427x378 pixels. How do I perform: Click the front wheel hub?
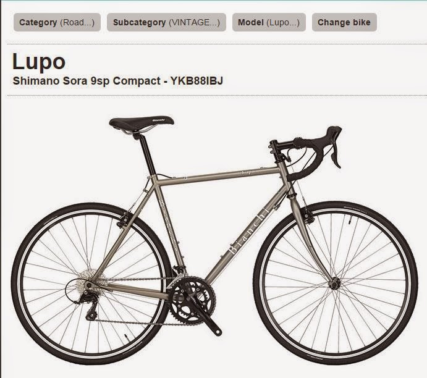pyautogui.click(x=336, y=282)
